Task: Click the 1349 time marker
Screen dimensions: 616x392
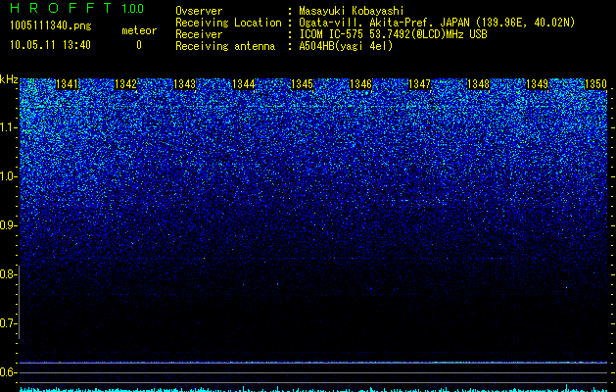Action: (537, 84)
